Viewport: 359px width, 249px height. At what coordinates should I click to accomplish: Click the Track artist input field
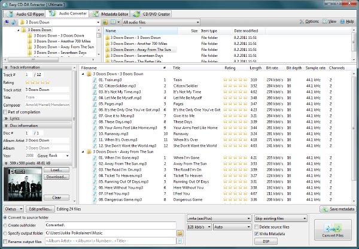(x=47, y=90)
